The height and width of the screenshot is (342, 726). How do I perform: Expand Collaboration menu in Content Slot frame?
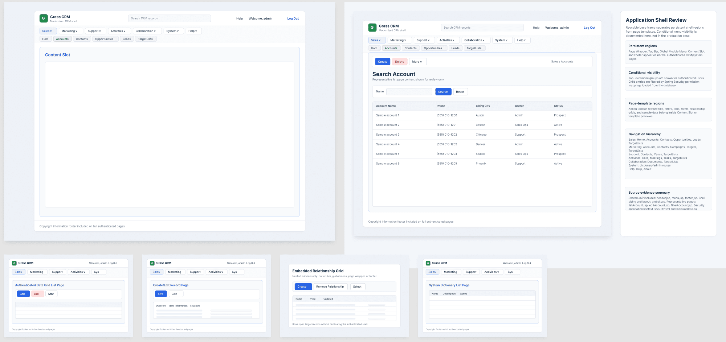[147, 31]
